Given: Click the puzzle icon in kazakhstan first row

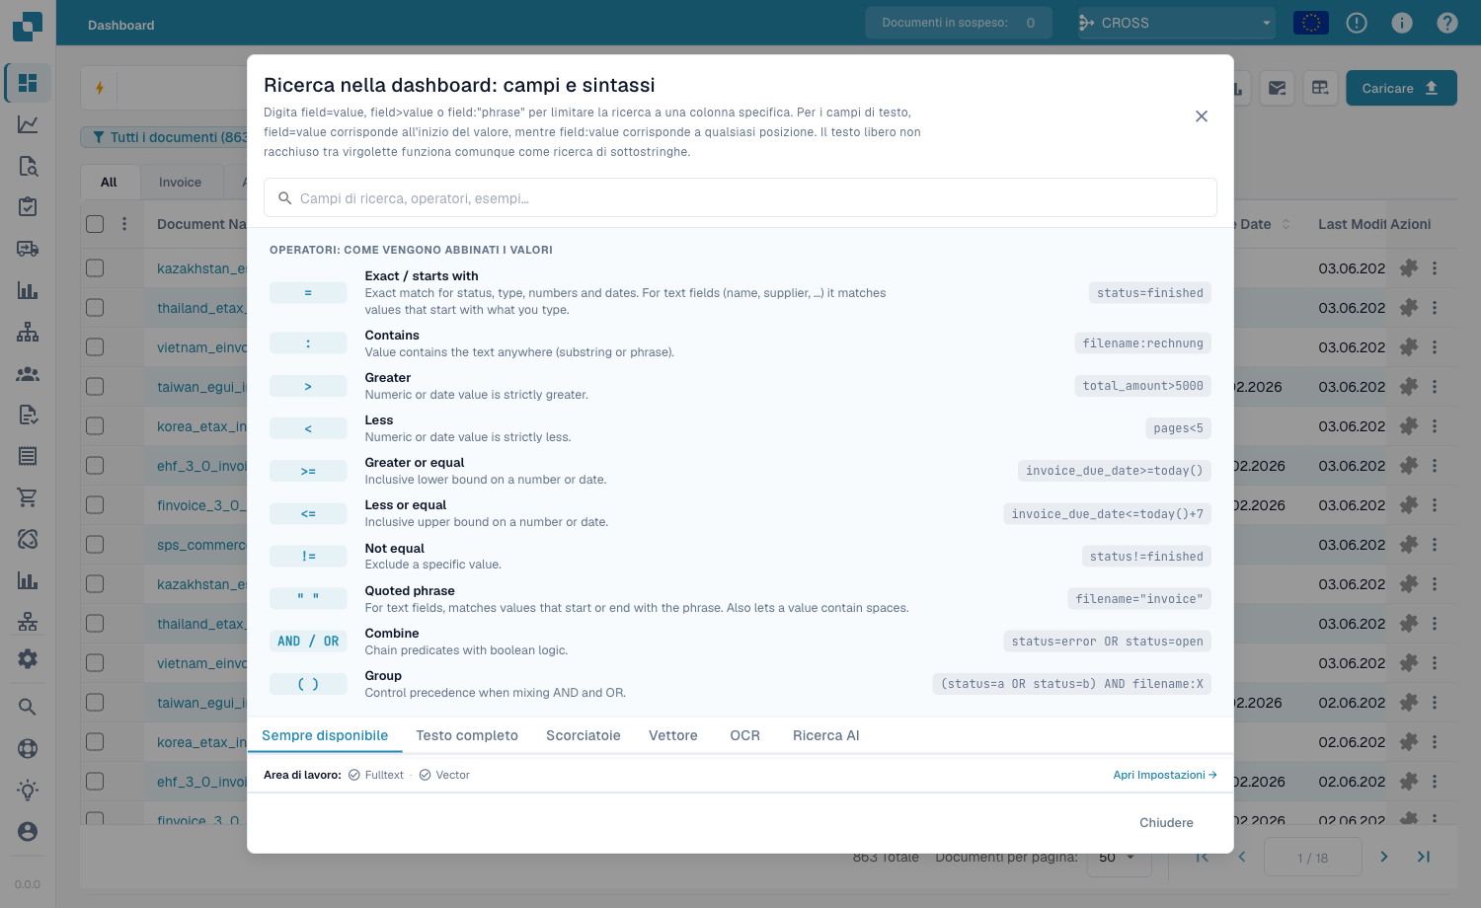Looking at the screenshot, I should pos(1409,267).
